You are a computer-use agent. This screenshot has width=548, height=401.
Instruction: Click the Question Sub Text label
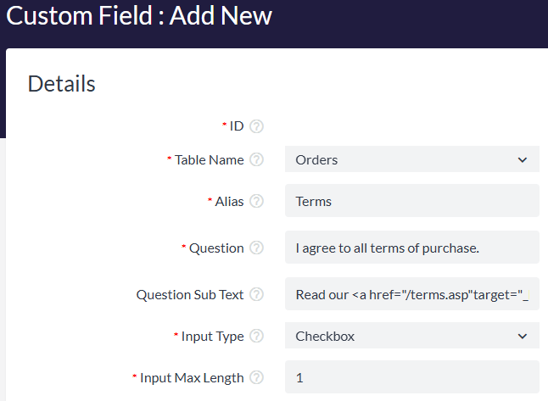(190, 295)
